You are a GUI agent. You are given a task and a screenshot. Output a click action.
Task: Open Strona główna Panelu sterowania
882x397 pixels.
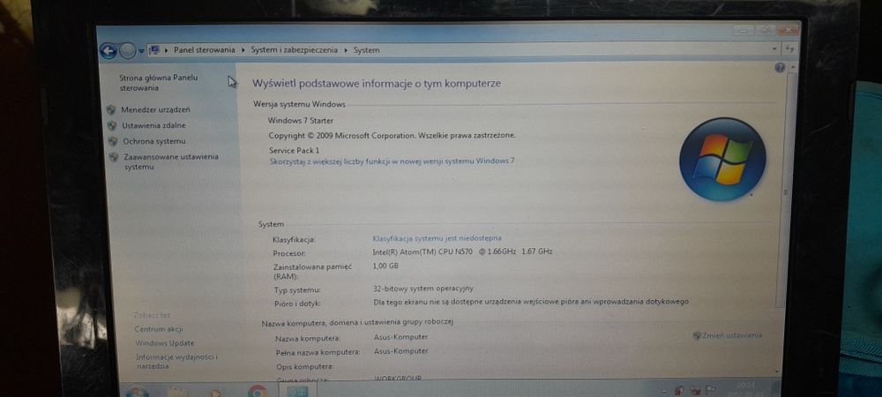pos(159,83)
